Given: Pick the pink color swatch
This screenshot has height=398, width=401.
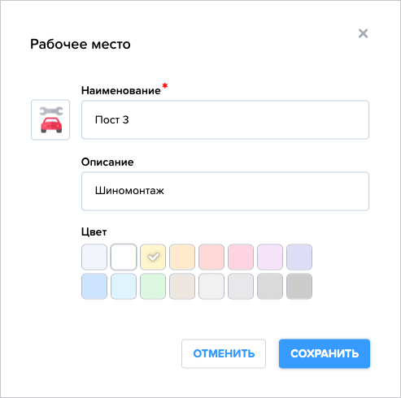Looking at the screenshot, I should [241, 257].
